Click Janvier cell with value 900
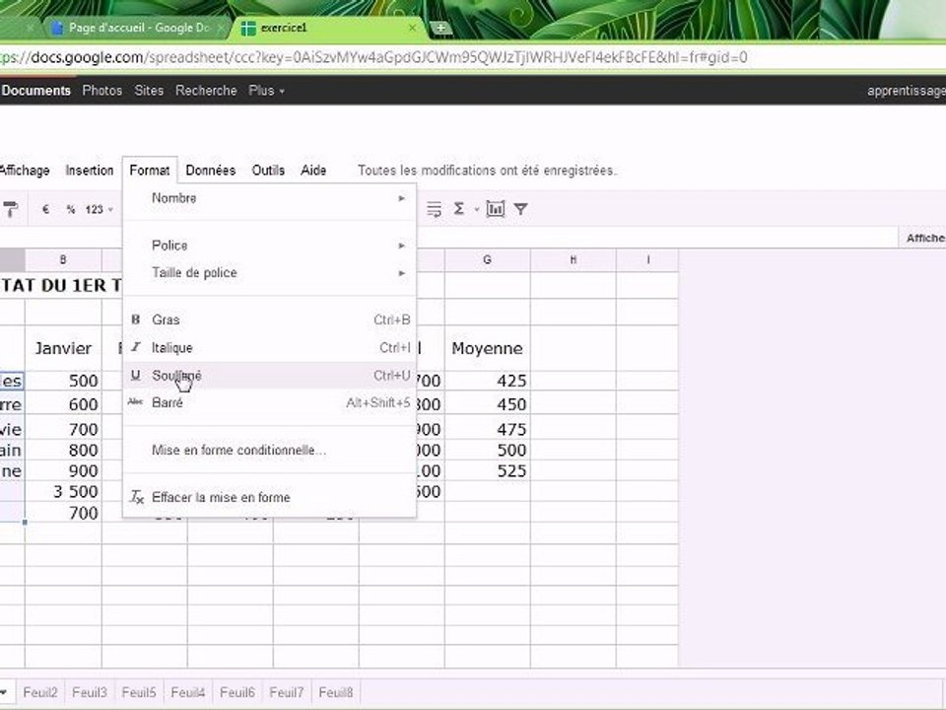This screenshot has height=710, width=946. pyautogui.click(x=63, y=470)
